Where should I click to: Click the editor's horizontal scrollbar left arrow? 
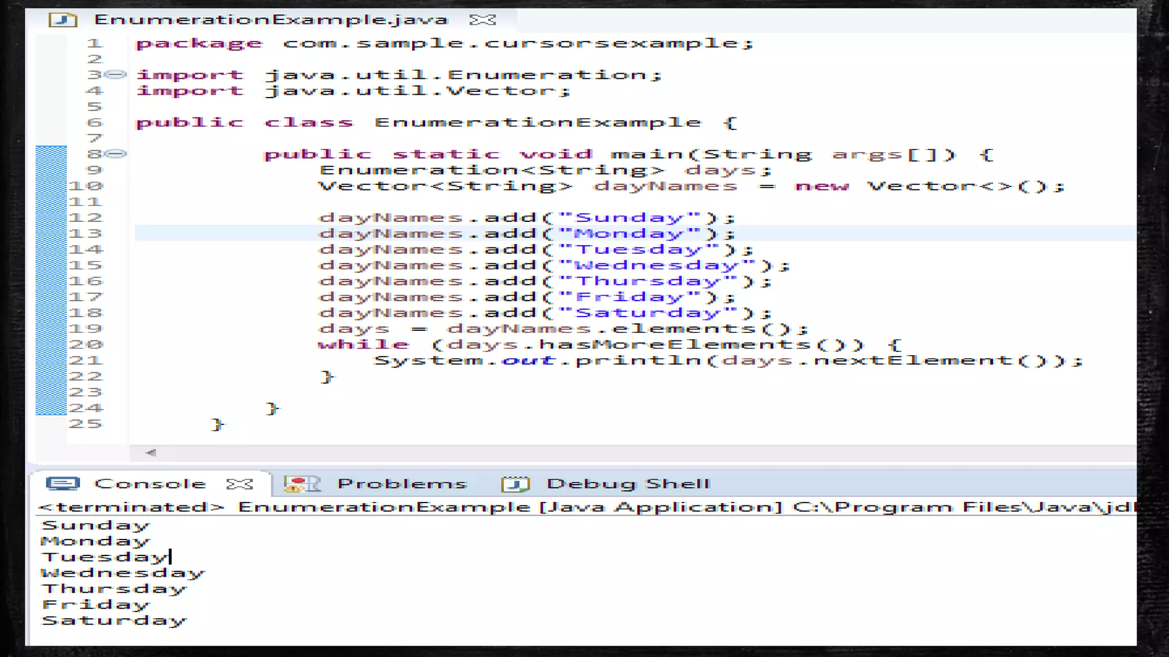(x=151, y=453)
